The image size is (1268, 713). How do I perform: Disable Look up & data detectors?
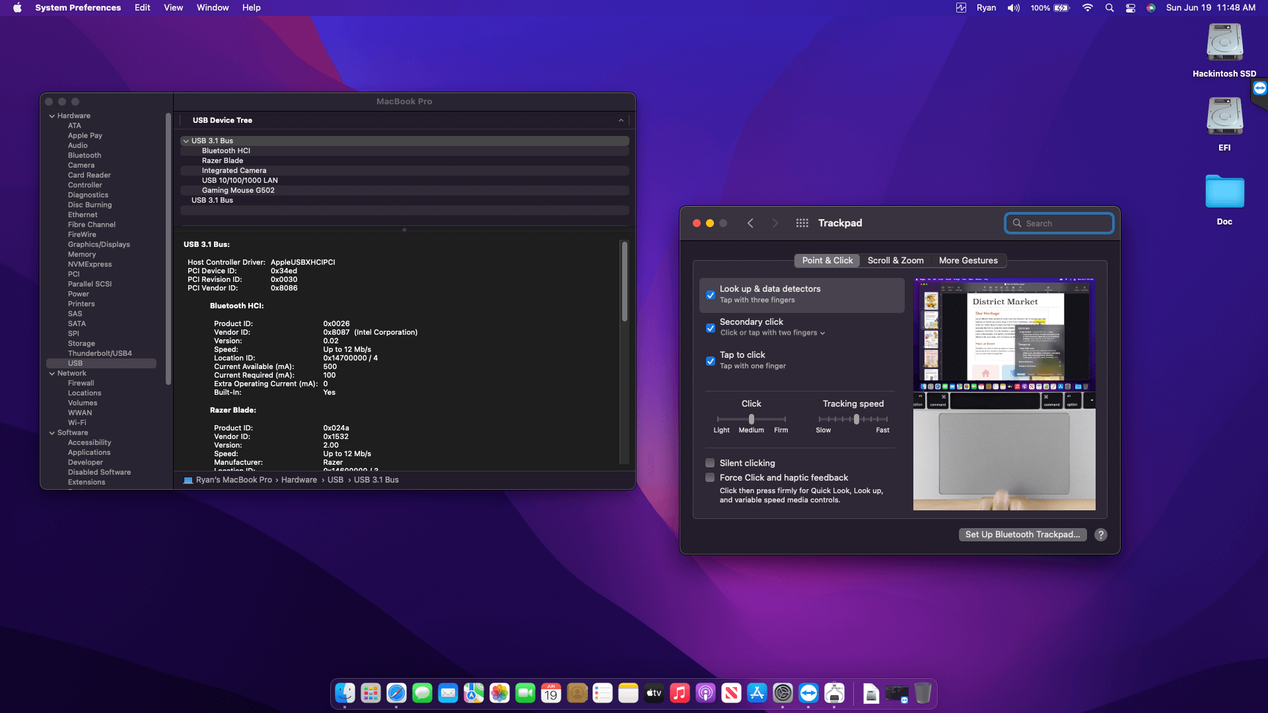click(x=711, y=295)
